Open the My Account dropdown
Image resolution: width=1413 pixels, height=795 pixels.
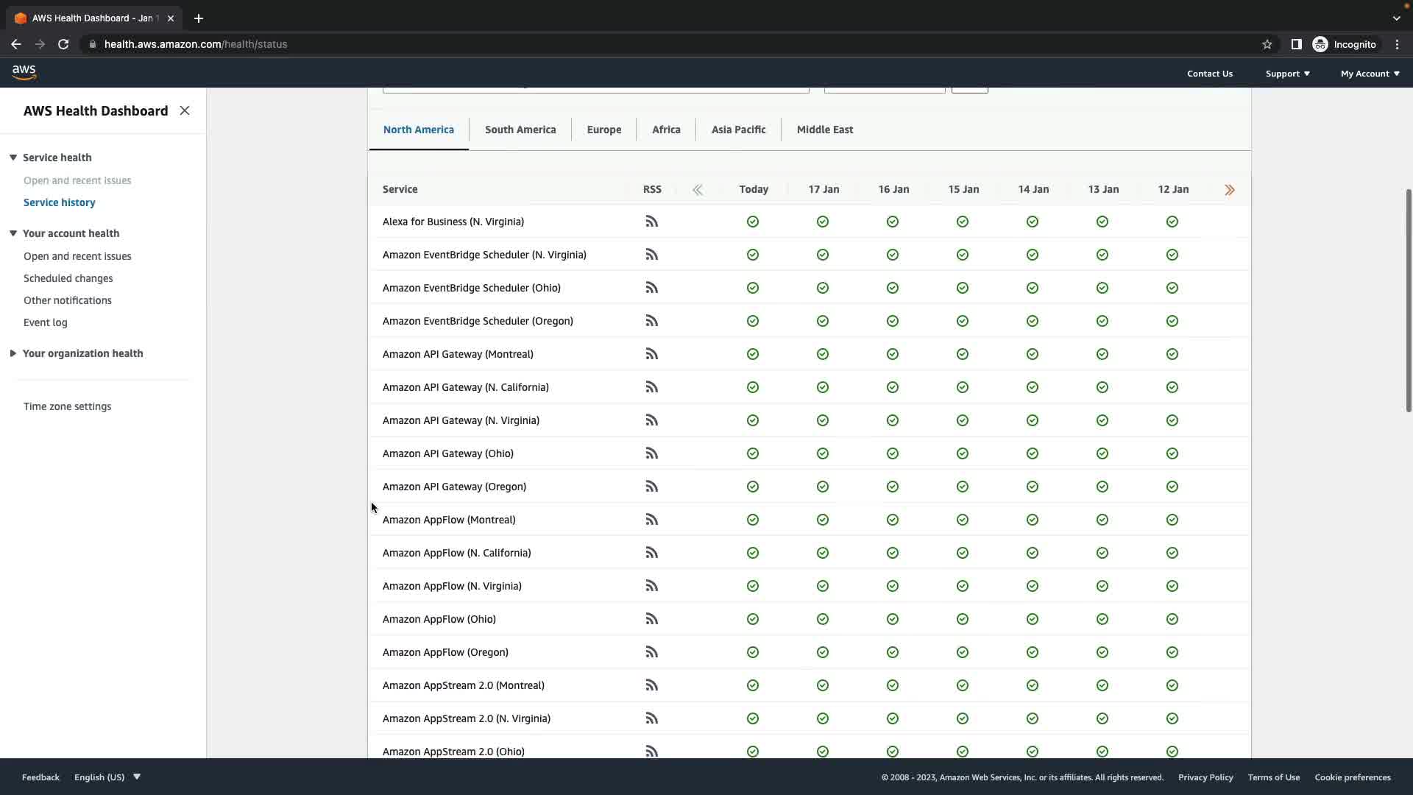[1370, 74]
